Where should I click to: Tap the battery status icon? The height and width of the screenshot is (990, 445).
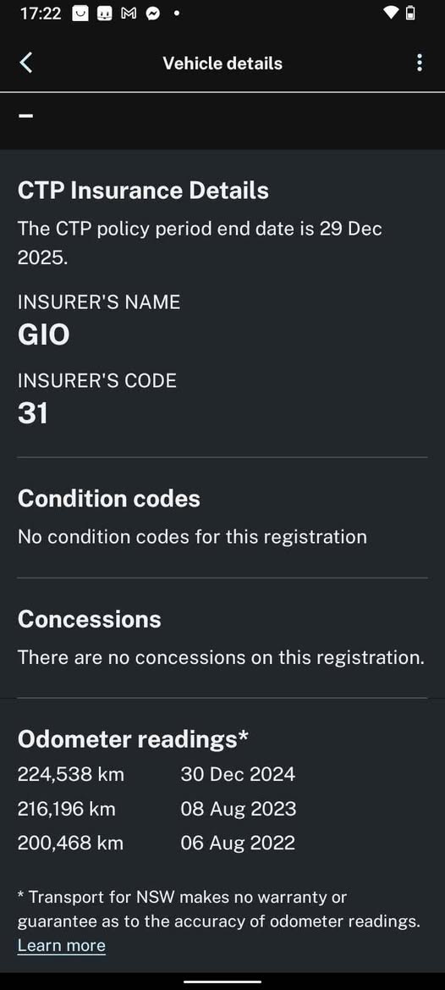(x=410, y=13)
